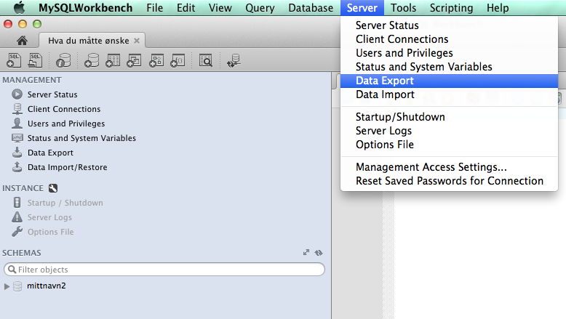Viewport: 566px width, 319px height.
Task: Click the Startup / Shutdown sidebar icon
Action: (x=17, y=202)
